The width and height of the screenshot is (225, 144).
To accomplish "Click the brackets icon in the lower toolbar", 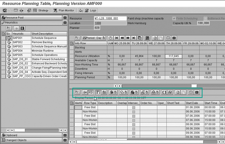I will click(x=164, y=92).
